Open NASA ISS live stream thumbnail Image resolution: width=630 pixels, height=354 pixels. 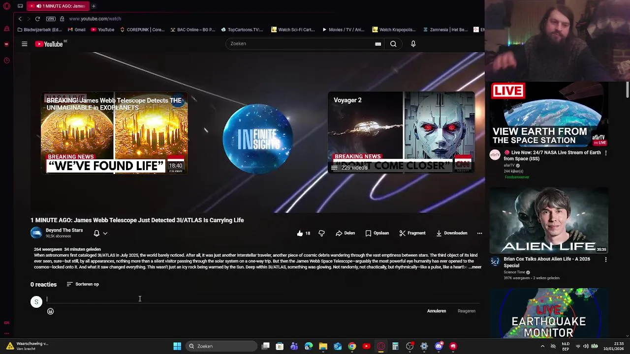pos(549,114)
